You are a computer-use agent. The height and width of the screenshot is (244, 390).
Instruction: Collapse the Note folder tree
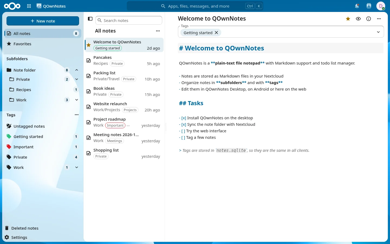pos(77,70)
